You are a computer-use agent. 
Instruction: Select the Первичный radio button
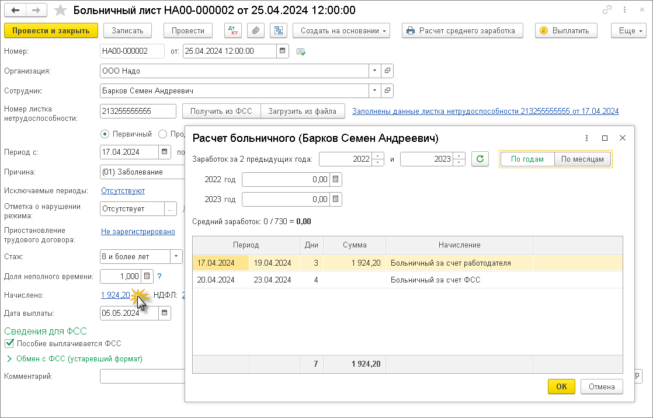tap(105, 134)
